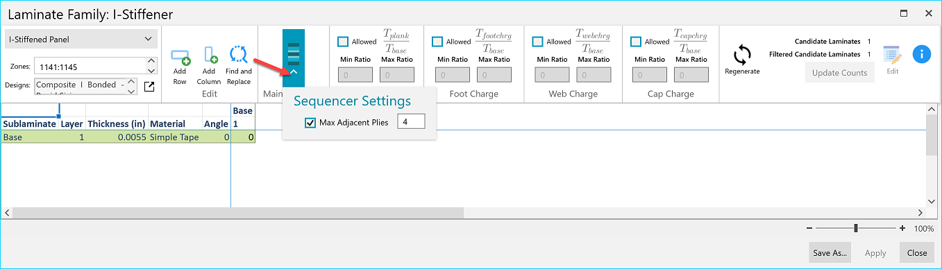Enable Allowed checkbox for Cap Charge
Image resolution: width=942 pixels, height=269 pixels.
click(x=635, y=42)
